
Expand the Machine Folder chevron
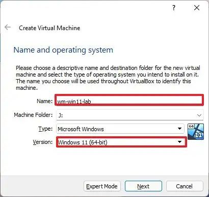(x=199, y=115)
